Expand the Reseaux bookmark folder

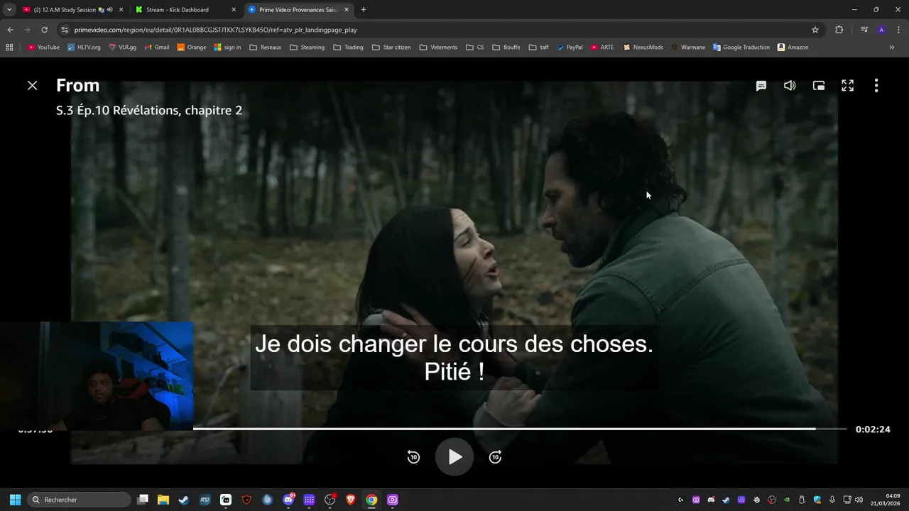[266, 48]
